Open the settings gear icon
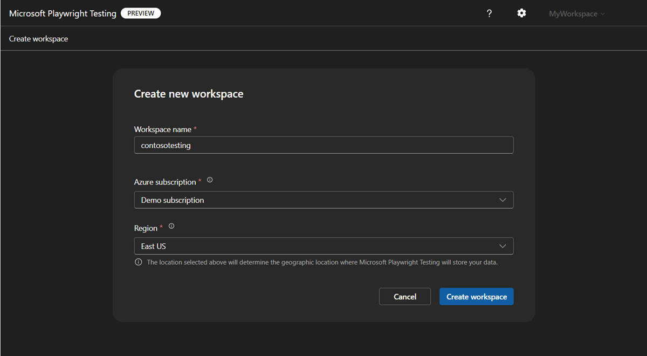 tap(521, 13)
